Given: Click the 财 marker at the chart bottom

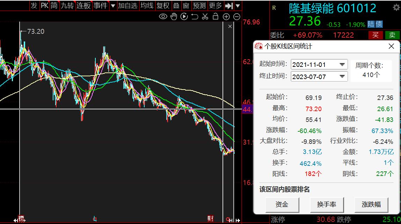Looking at the screenshot, I should 211,218.
